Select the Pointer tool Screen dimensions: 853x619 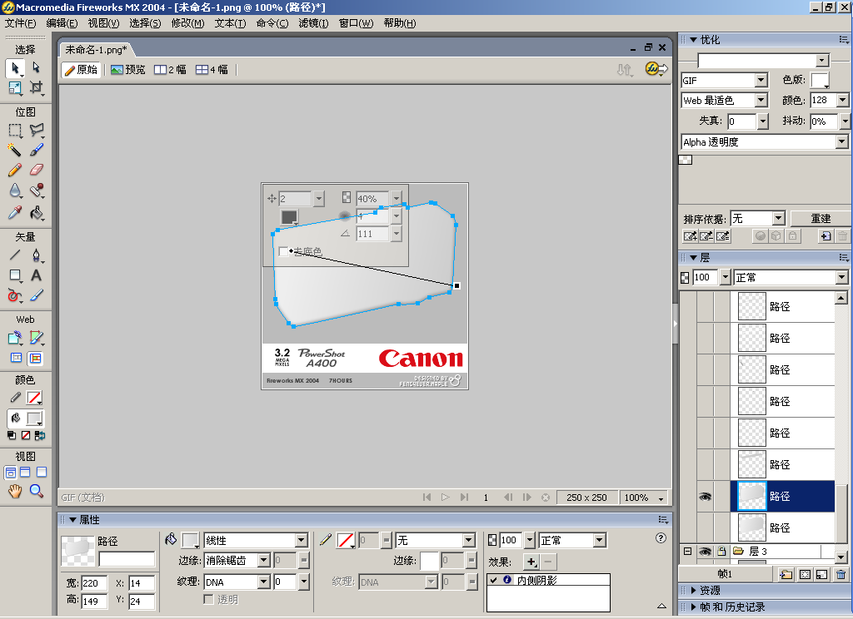pyautogui.click(x=15, y=68)
